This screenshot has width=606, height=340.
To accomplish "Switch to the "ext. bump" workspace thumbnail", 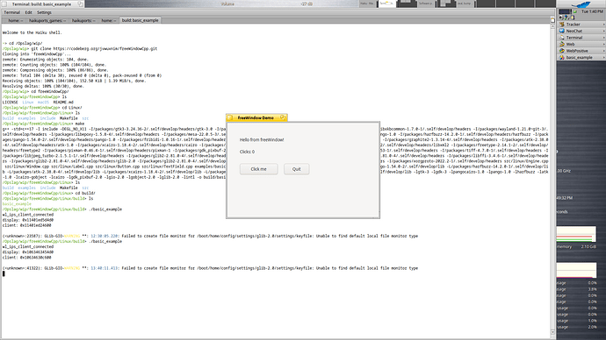I will (x=465, y=4).
